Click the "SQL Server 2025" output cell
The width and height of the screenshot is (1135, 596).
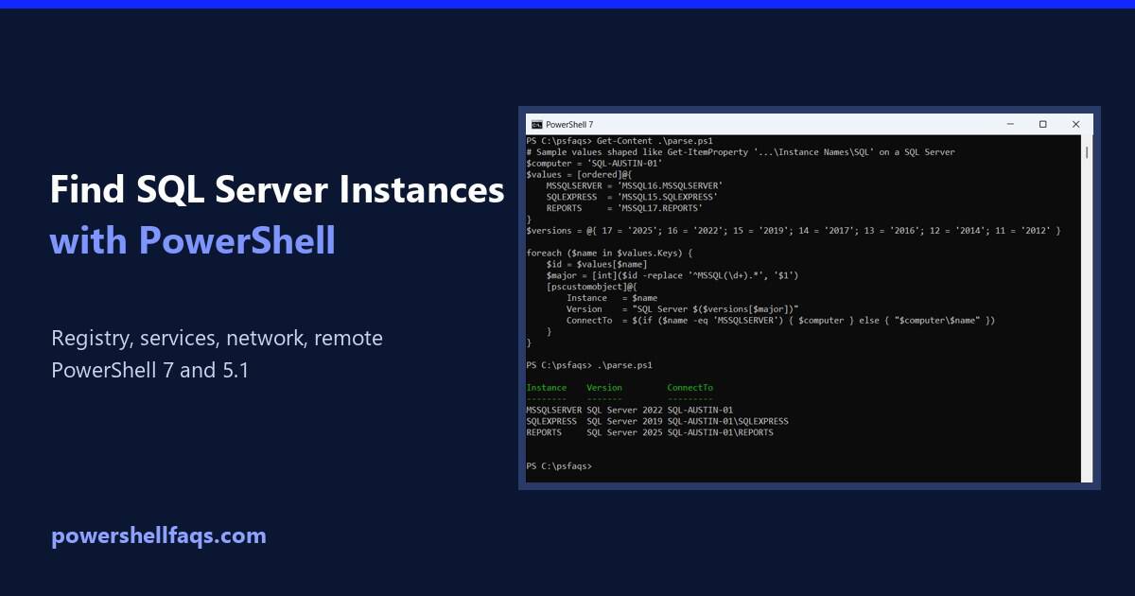624,432
